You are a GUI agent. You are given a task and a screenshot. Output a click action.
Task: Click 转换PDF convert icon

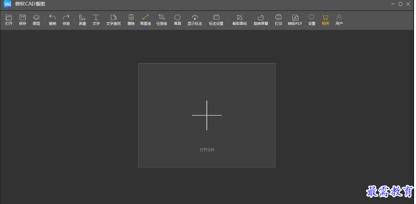pyautogui.click(x=295, y=20)
